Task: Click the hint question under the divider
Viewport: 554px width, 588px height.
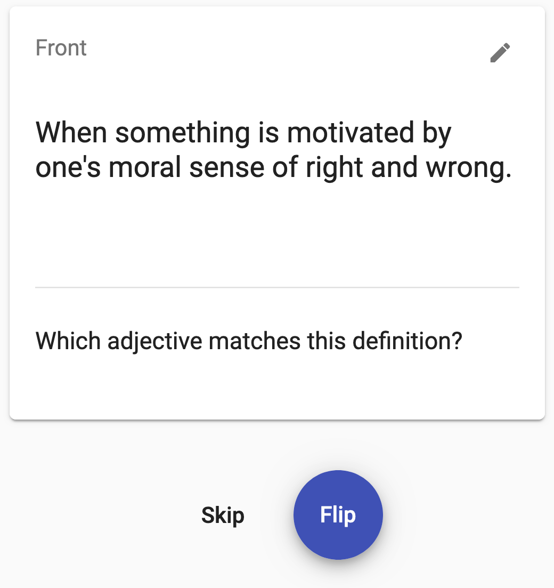Action: [x=248, y=341]
